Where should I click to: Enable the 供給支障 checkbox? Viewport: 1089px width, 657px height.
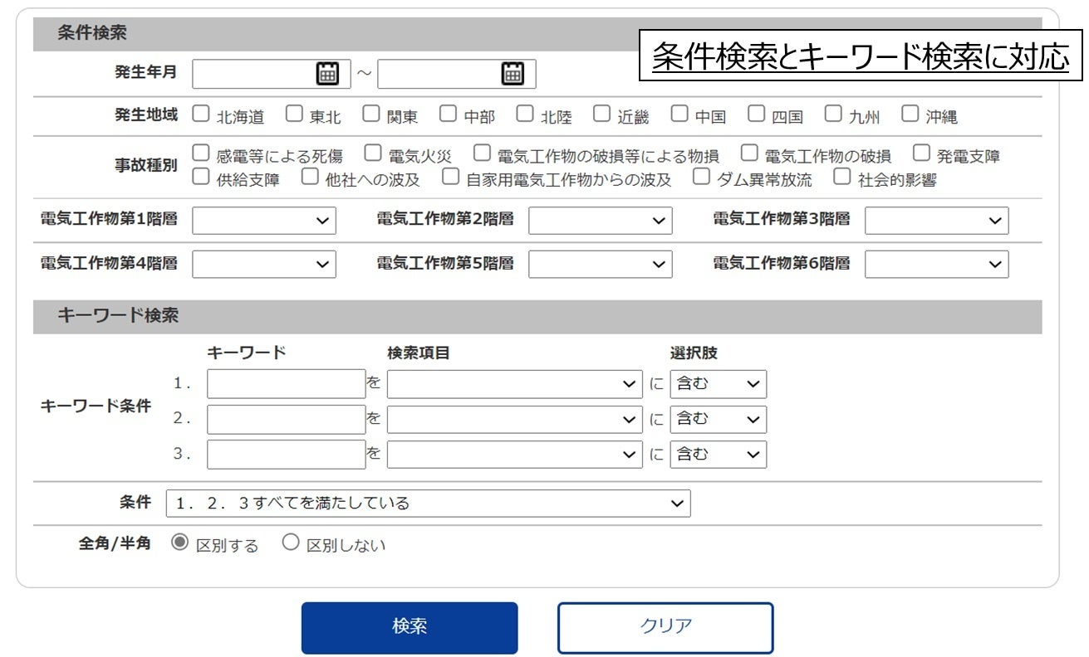click(x=199, y=176)
